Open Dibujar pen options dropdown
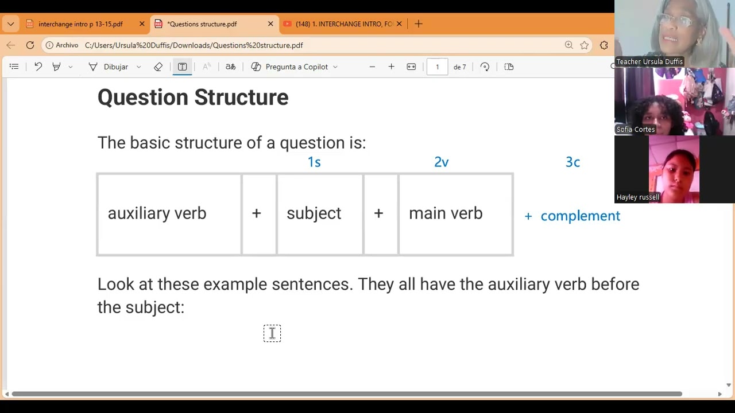735x413 pixels. [138, 67]
